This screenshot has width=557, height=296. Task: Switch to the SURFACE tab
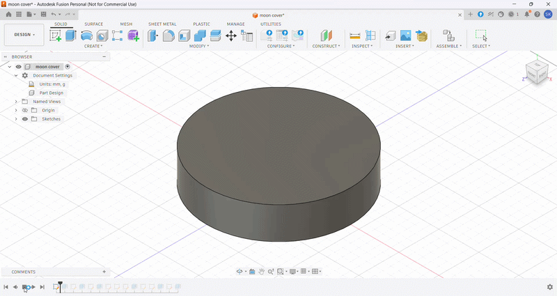[x=94, y=24]
